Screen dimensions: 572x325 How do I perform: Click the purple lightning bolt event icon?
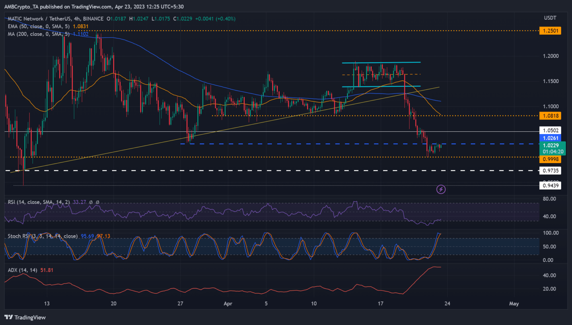pyautogui.click(x=441, y=189)
